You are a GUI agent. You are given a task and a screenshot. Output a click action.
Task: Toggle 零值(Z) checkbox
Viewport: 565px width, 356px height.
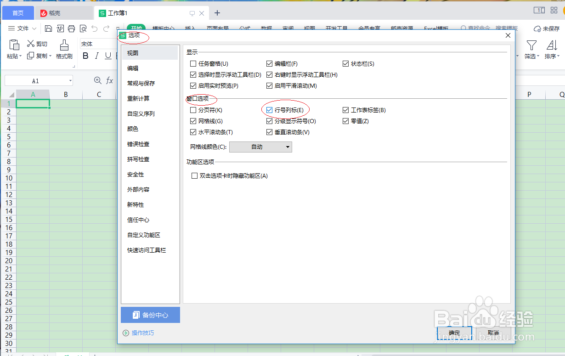click(x=345, y=121)
